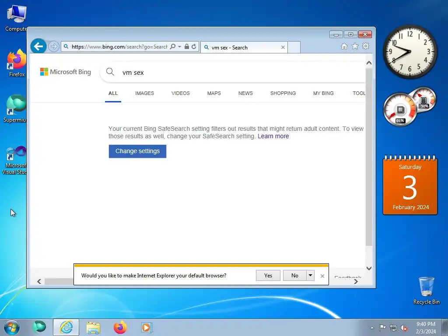Click the vertical scrollbar up arrow

(x=369, y=63)
